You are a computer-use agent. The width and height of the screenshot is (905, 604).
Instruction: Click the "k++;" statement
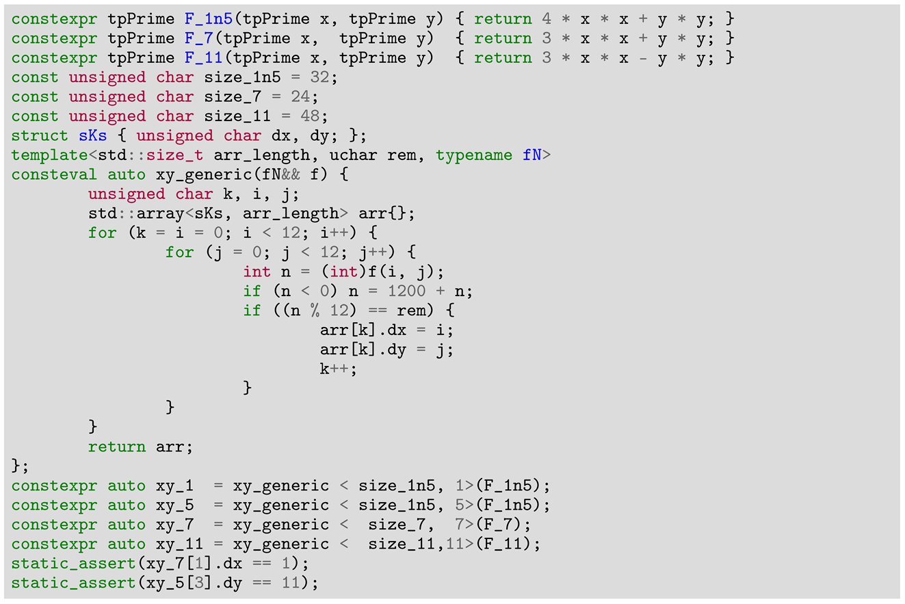pos(339,369)
